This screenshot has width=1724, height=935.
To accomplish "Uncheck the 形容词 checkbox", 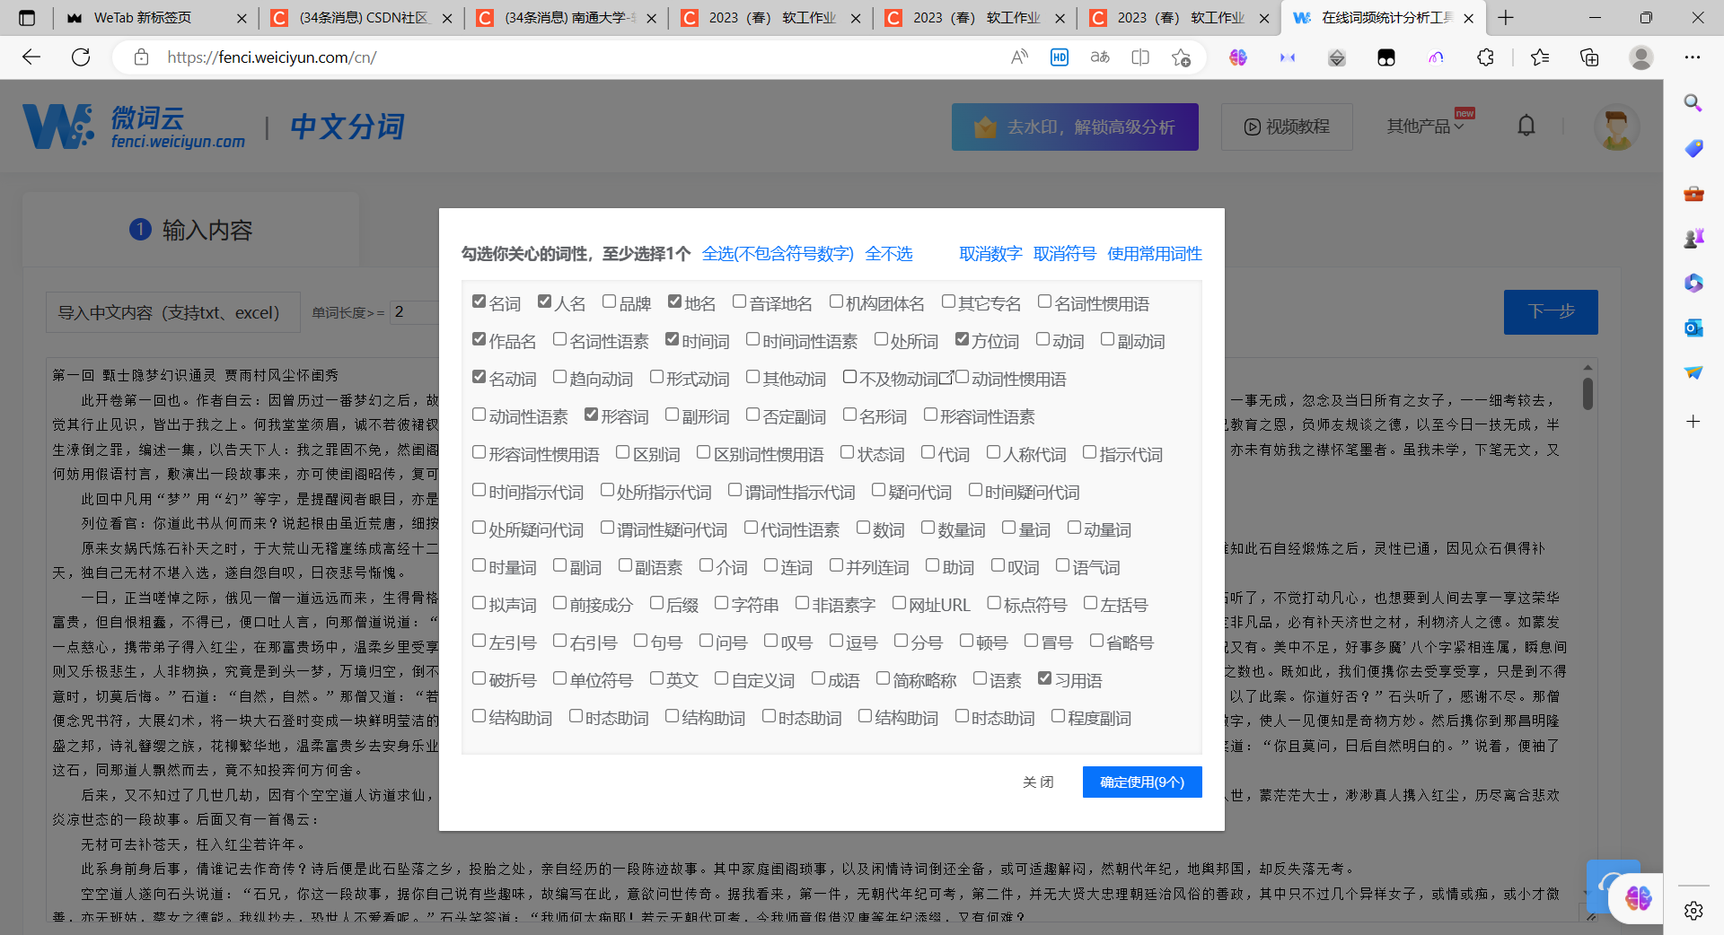I will [x=592, y=415].
